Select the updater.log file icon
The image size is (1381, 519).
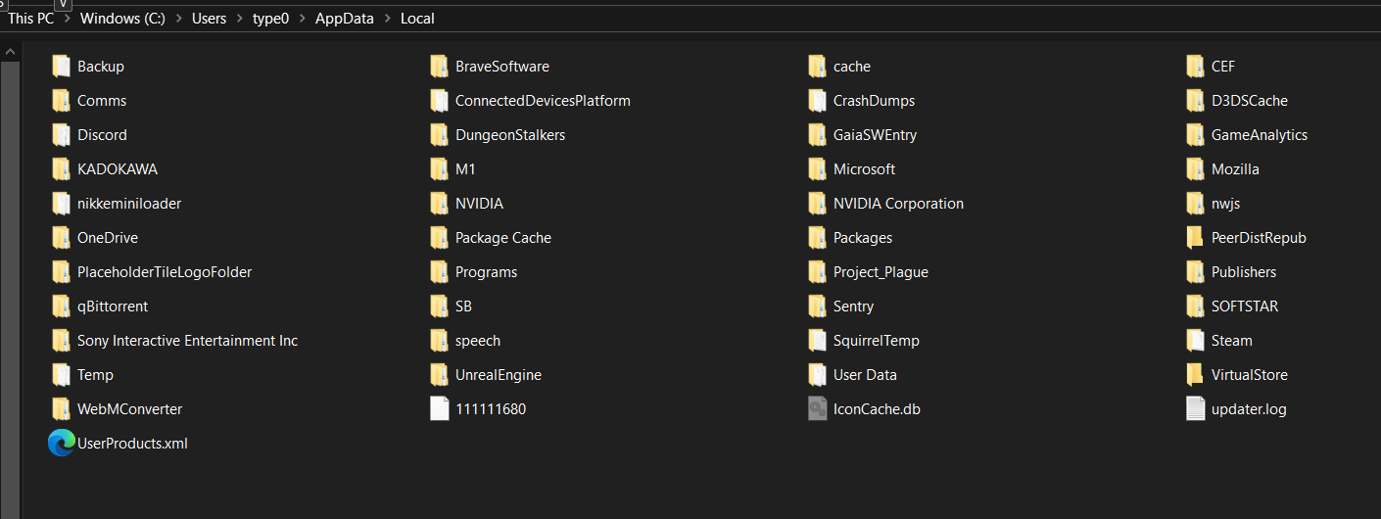click(1196, 409)
